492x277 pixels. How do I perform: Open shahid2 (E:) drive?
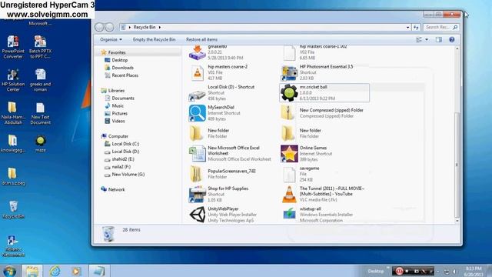(123, 159)
